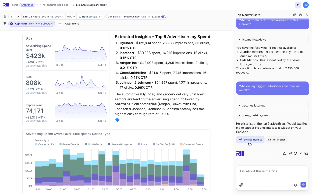Click the $423k spend value
The width and height of the screenshot is (312, 195).
pyautogui.click(x=35, y=56)
